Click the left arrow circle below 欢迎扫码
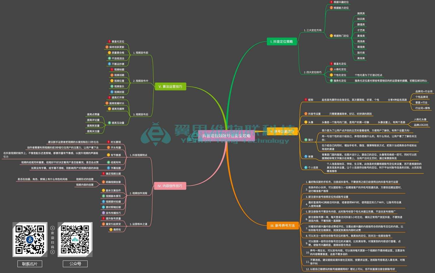The height and width of the screenshot is (273, 435). [52, 252]
